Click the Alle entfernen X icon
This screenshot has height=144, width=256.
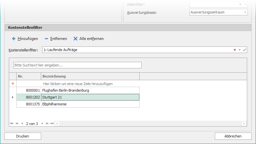(76, 39)
